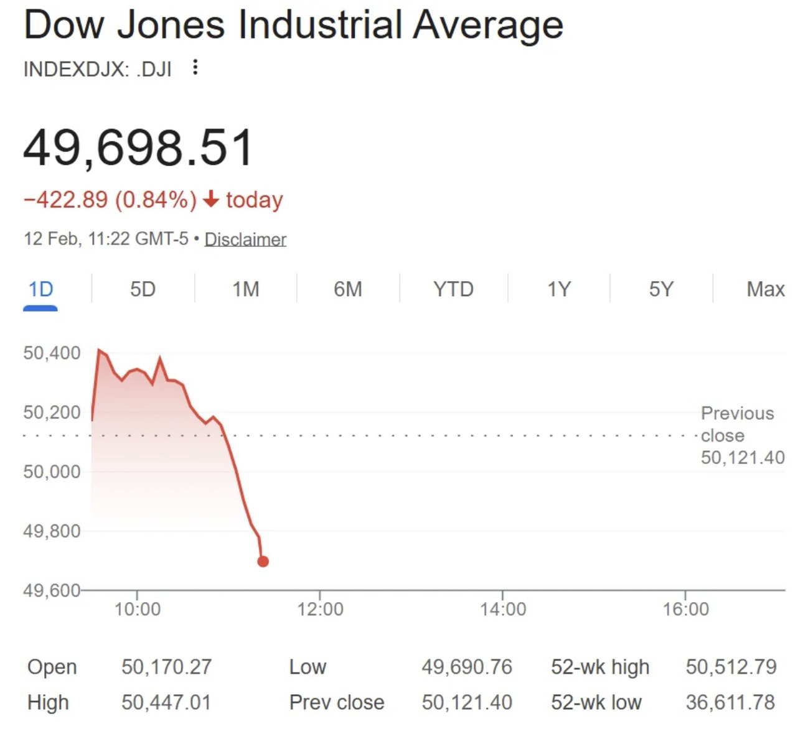Select the 1D chart range tab
The width and height of the screenshot is (803, 734).
pos(41,289)
